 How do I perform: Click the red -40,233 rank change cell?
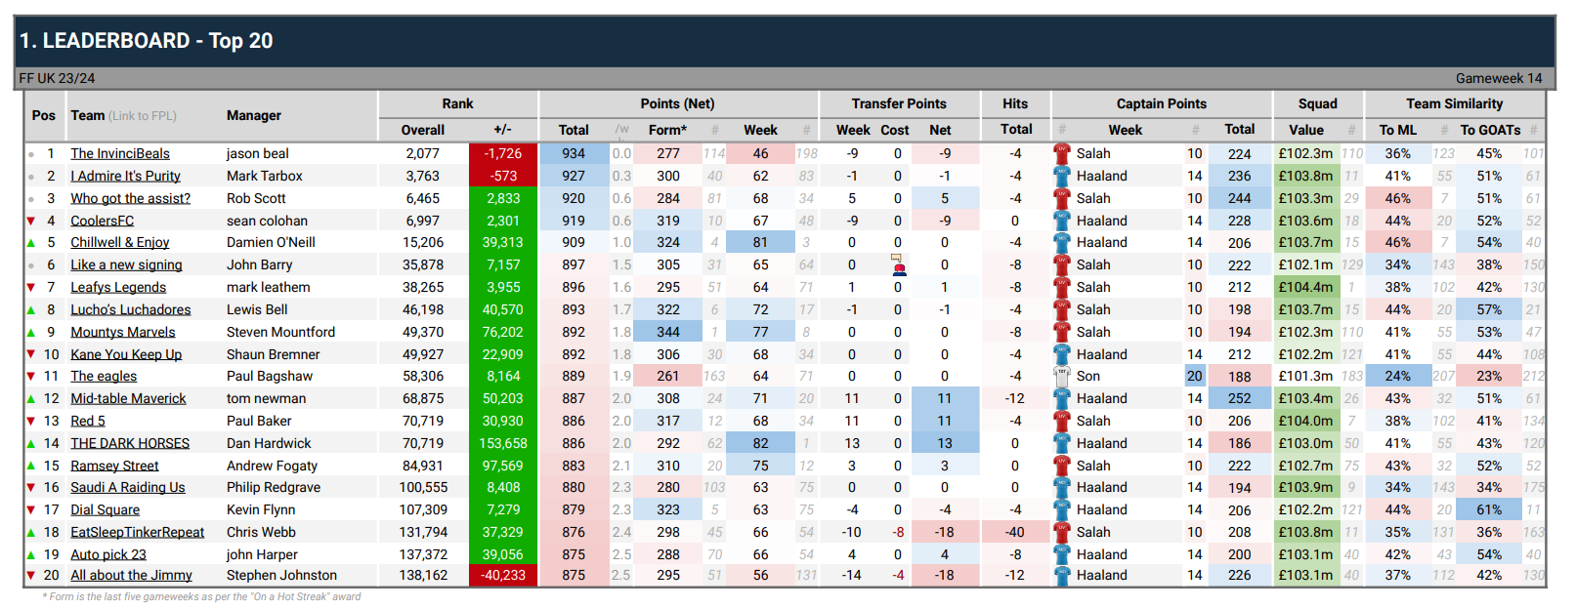click(x=502, y=576)
